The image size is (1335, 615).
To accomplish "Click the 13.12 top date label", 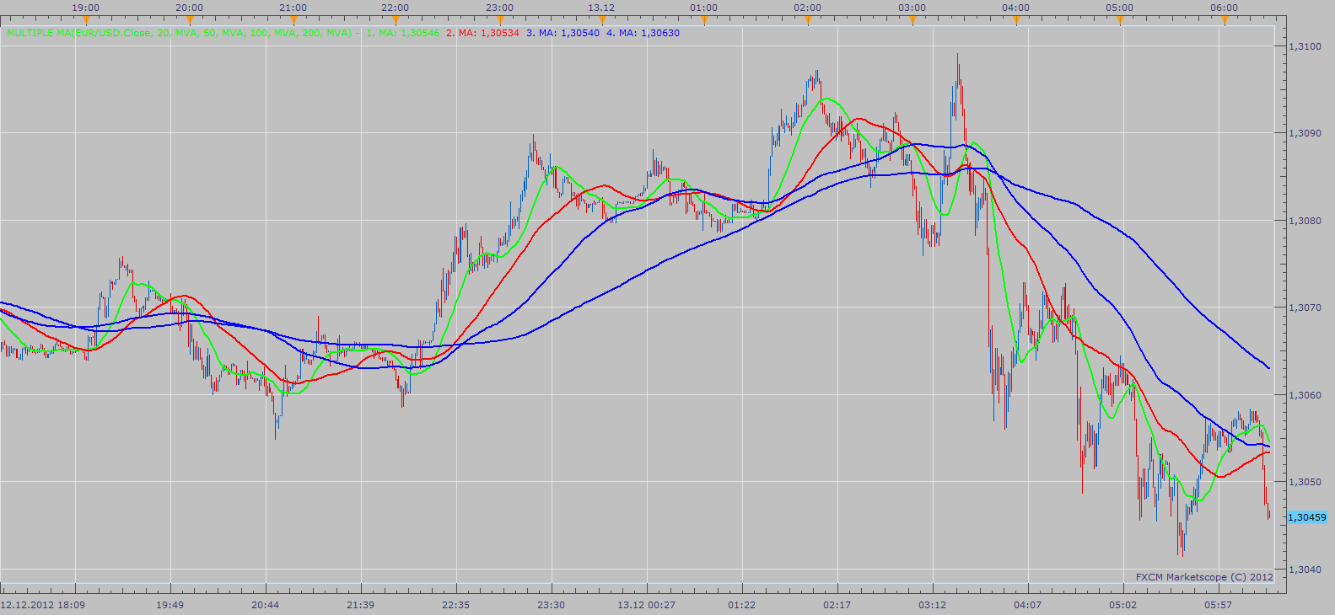I will tap(601, 8).
